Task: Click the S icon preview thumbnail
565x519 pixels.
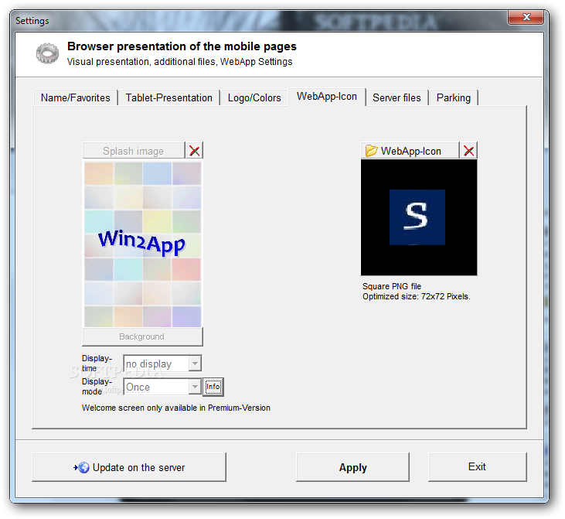Action: point(419,217)
